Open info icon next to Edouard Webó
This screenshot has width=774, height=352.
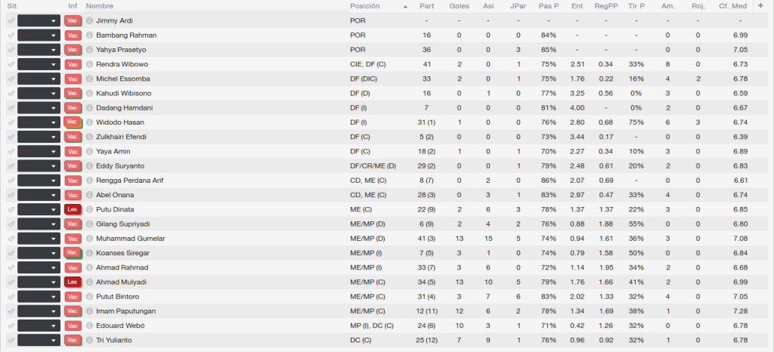tap(89, 326)
